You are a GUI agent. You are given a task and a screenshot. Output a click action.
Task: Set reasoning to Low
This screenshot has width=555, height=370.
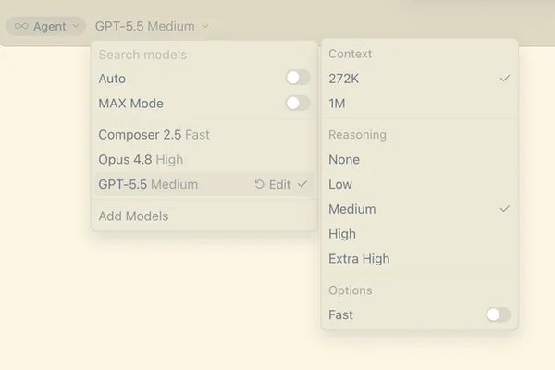[x=420, y=184]
